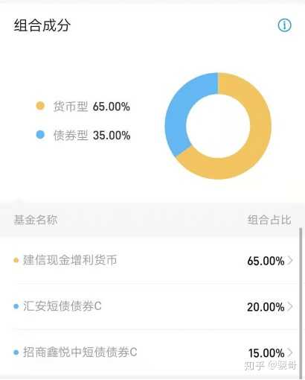Click the vertical scrollbar beside fund list
This screenshot has height=380, width=305.
301,302
